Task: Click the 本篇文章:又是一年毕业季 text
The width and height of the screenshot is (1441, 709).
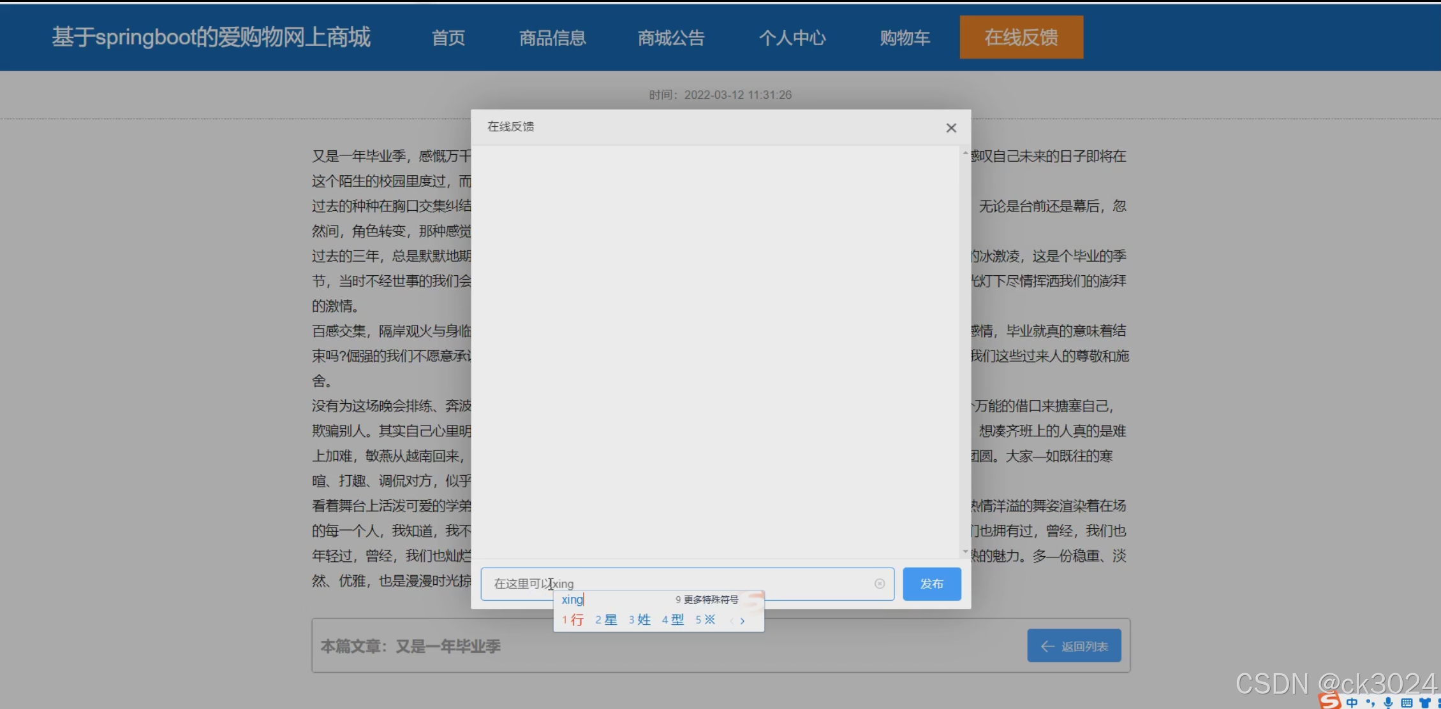Action: [410, 647]
